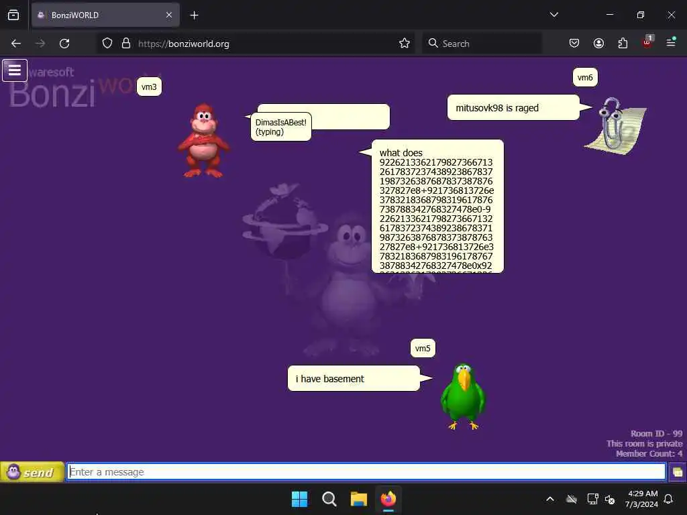Viewport: 687px width, 515px height.
Task: Open File Explorer from taskbar
Action: point(358,499)
